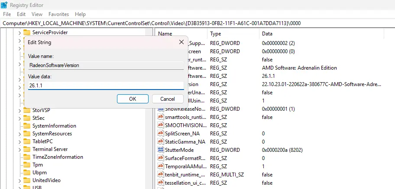This screenshot has height=189, width=395.
Task: Select the TimeZoneInformation tree label
Action: point(58,157)
